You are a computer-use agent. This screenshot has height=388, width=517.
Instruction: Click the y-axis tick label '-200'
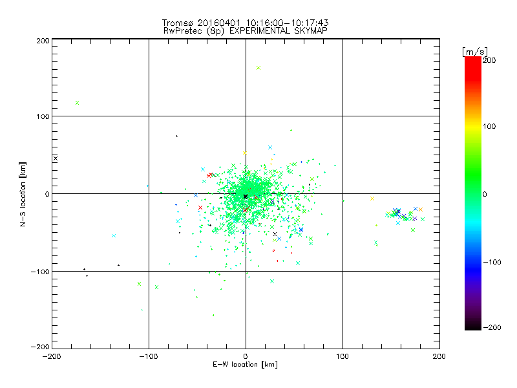coord(40,347)
